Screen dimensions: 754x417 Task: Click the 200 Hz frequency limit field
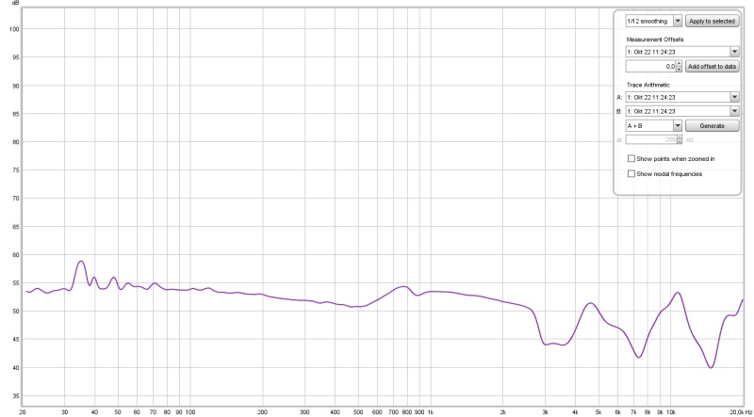(x=650, y=139)
